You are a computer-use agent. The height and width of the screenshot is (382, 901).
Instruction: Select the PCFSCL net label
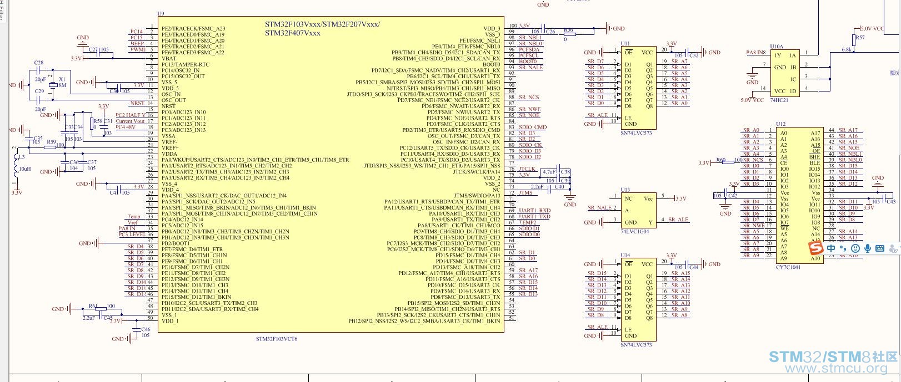[529, 55]
